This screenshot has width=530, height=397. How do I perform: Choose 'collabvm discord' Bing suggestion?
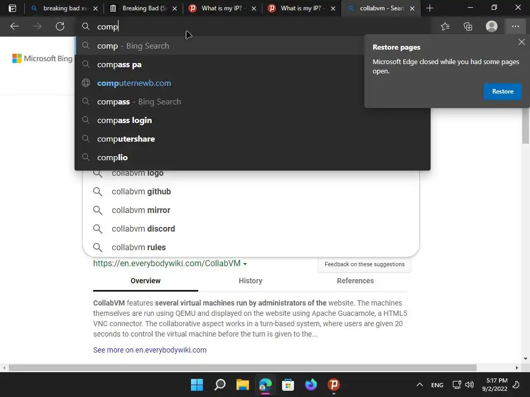pos(251,228)
